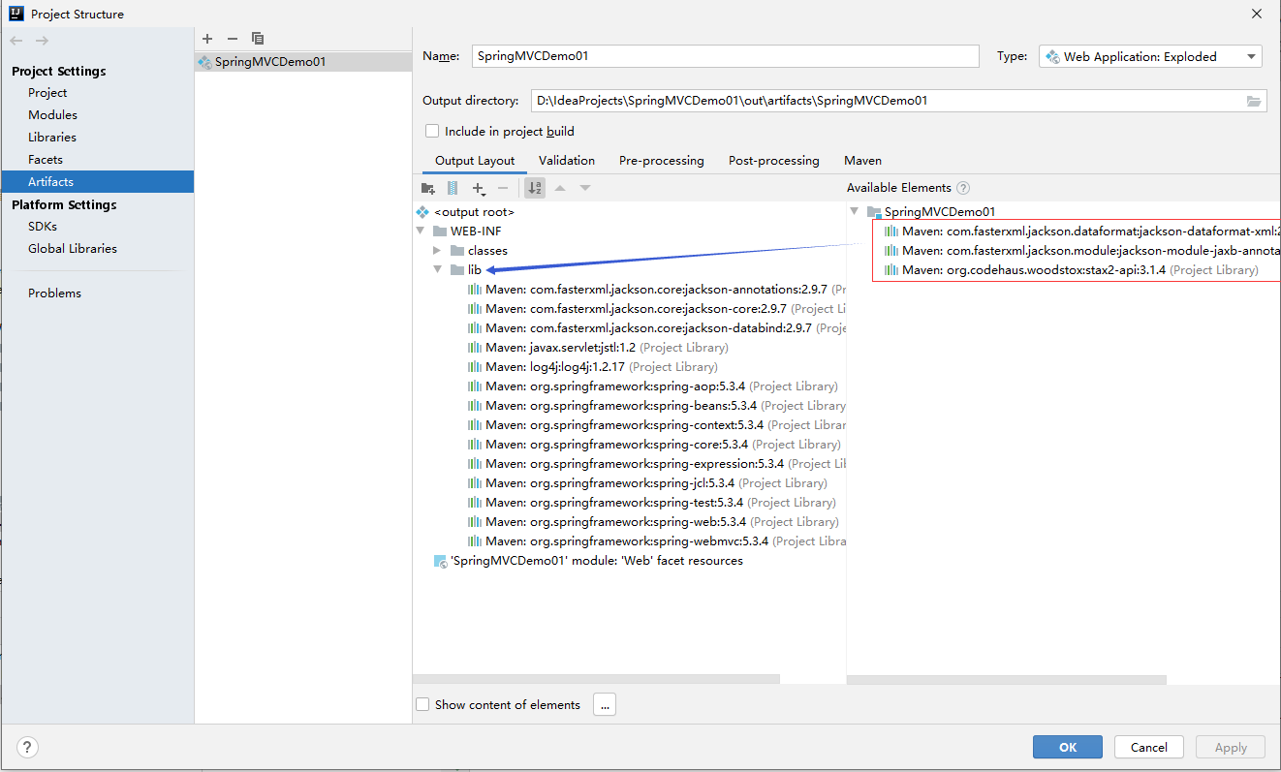Open SDKs under Platform Settings
This screenshot has height=772, width=1281.
43,227
